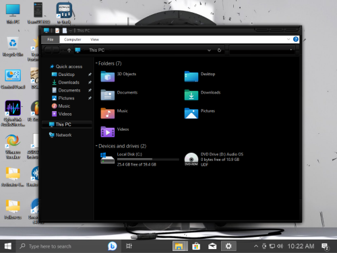Click Properties icon in quick access toolbar
Screen dimensions: 337x253
57,30
